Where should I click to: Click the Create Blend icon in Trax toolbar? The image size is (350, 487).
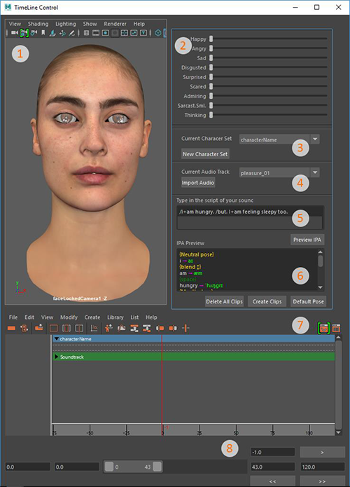tap(24, 328)
